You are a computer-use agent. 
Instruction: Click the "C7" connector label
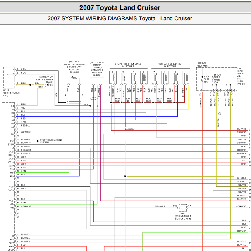click(189, 206)
